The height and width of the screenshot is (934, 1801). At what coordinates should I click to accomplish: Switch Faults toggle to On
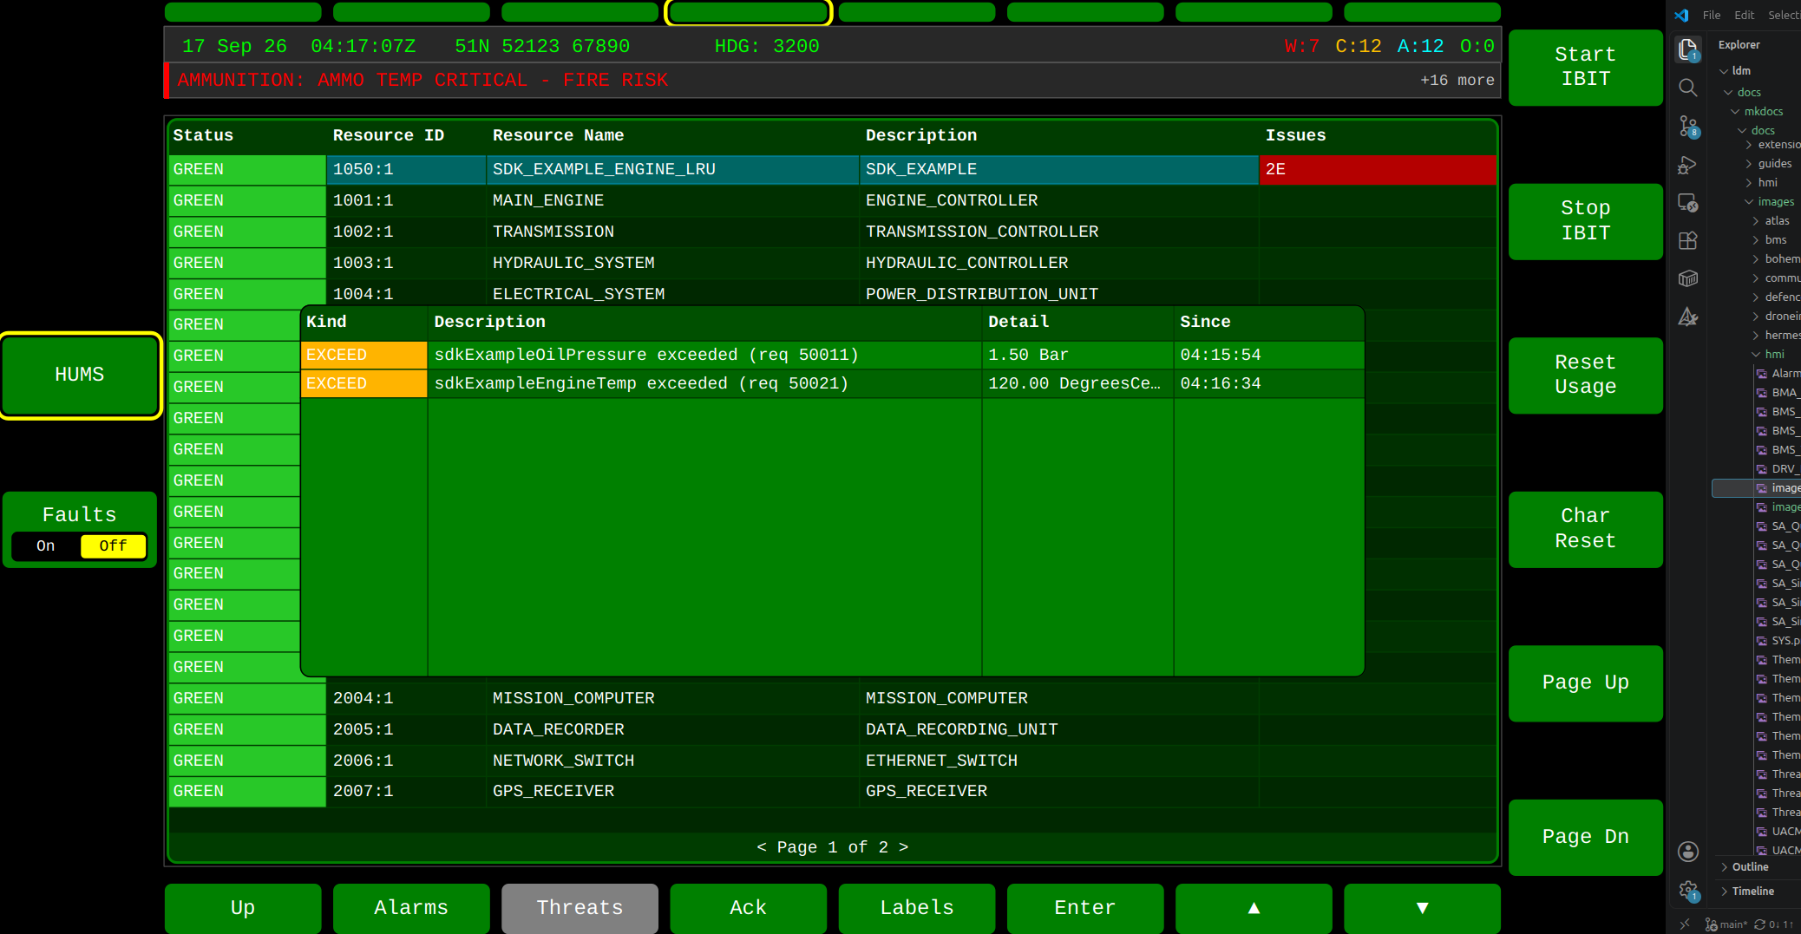click(46, 546)
